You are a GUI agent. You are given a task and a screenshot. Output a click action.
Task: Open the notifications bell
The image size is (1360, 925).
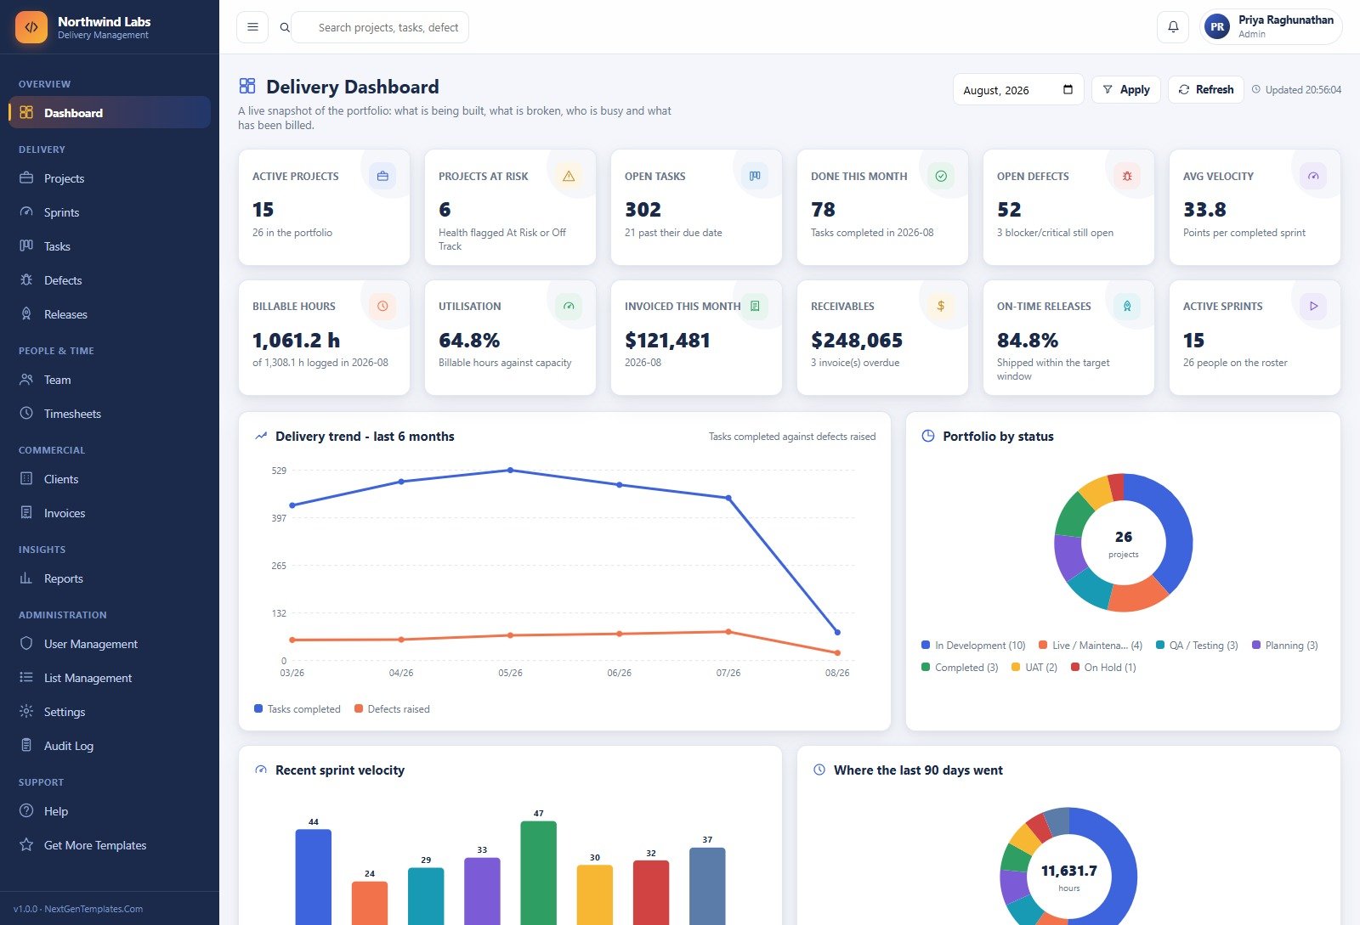(1173, 27)
